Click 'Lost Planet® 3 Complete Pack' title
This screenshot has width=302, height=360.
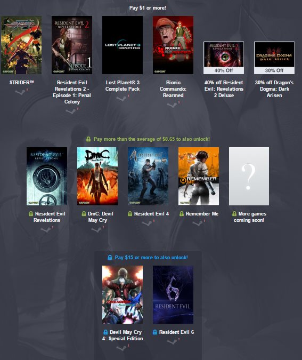pyautogui.click(x=123, y=86)
